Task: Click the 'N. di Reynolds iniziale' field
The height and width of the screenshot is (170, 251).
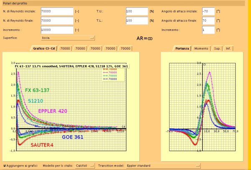Action: pos(57,11)
